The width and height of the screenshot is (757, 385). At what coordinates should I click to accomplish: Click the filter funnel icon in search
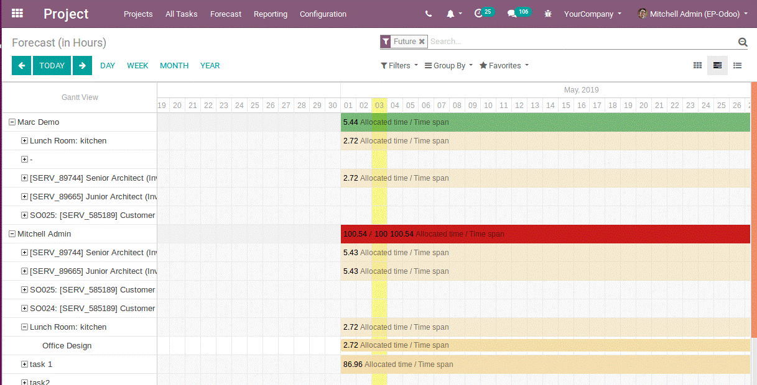pyautogui.click(x=386, y=42)
